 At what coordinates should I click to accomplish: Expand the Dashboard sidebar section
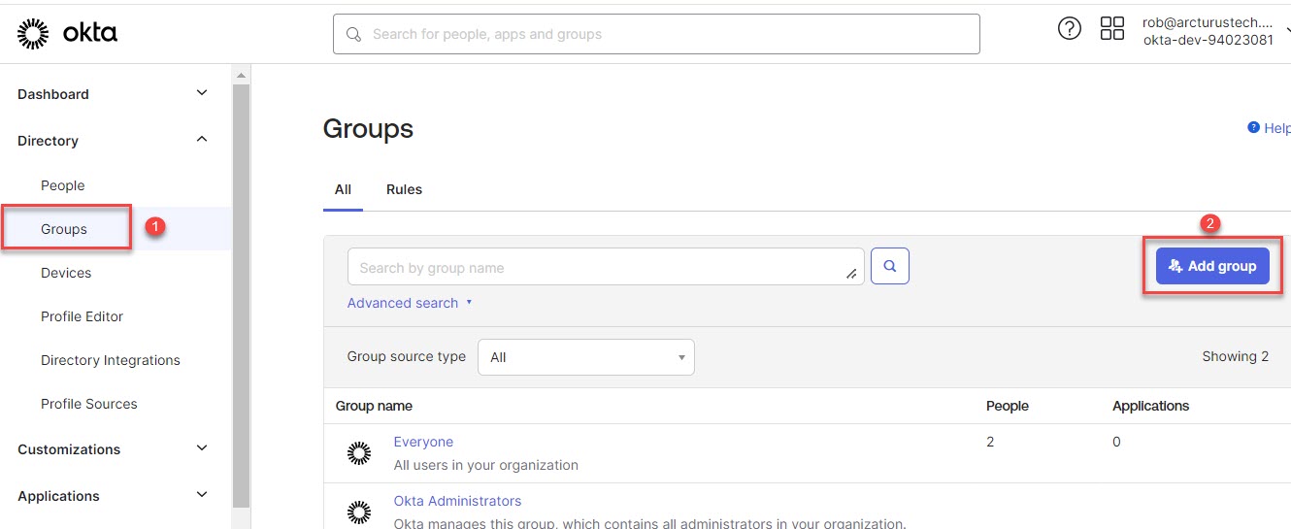click(202, 93)
